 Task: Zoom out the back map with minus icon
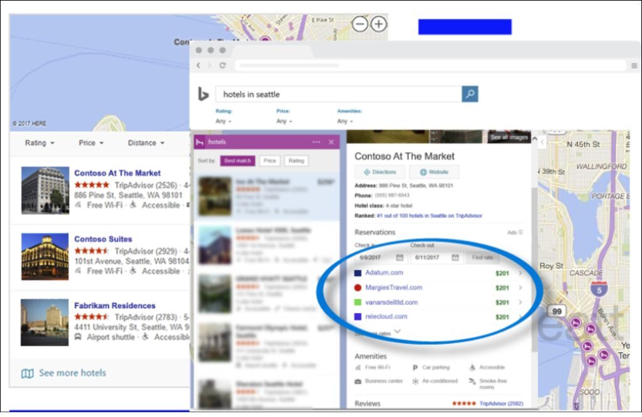(360, 24)
